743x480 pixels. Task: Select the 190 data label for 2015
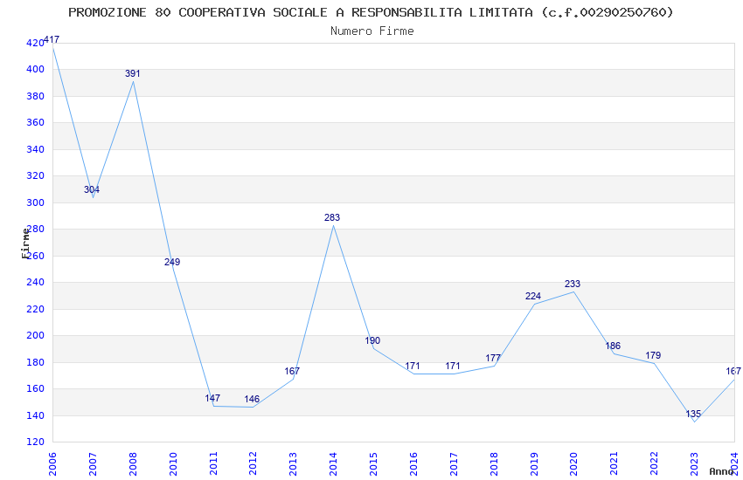point(373,340)
